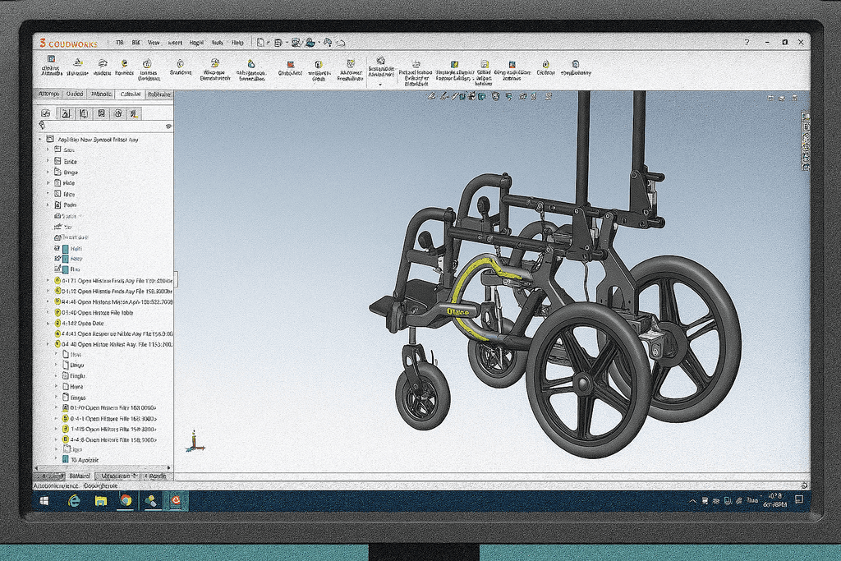Select the first icon tab of the feature tree panel
This screenshot has width=841, height=561.
pyautogui.click(x=46, y=113)
